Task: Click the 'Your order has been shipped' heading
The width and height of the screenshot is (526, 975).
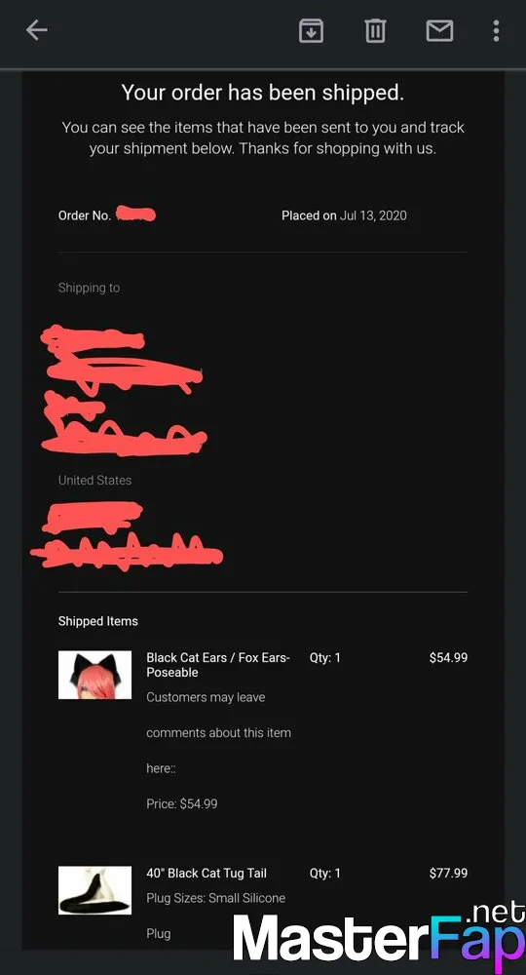Action: tap(263, 93)
